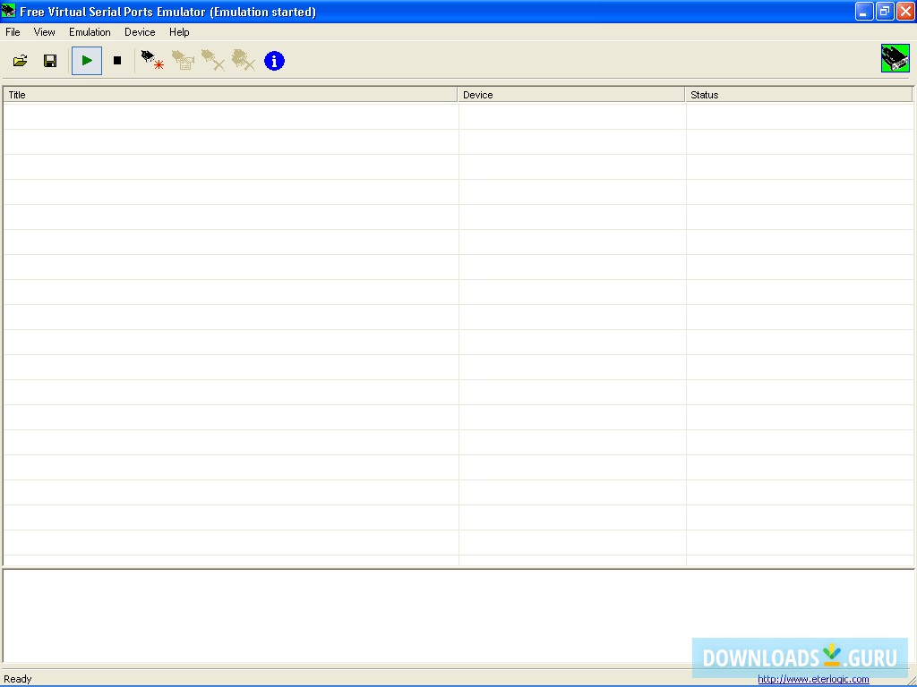
Task: Click the application icon in the title bar
Action: 9,11
